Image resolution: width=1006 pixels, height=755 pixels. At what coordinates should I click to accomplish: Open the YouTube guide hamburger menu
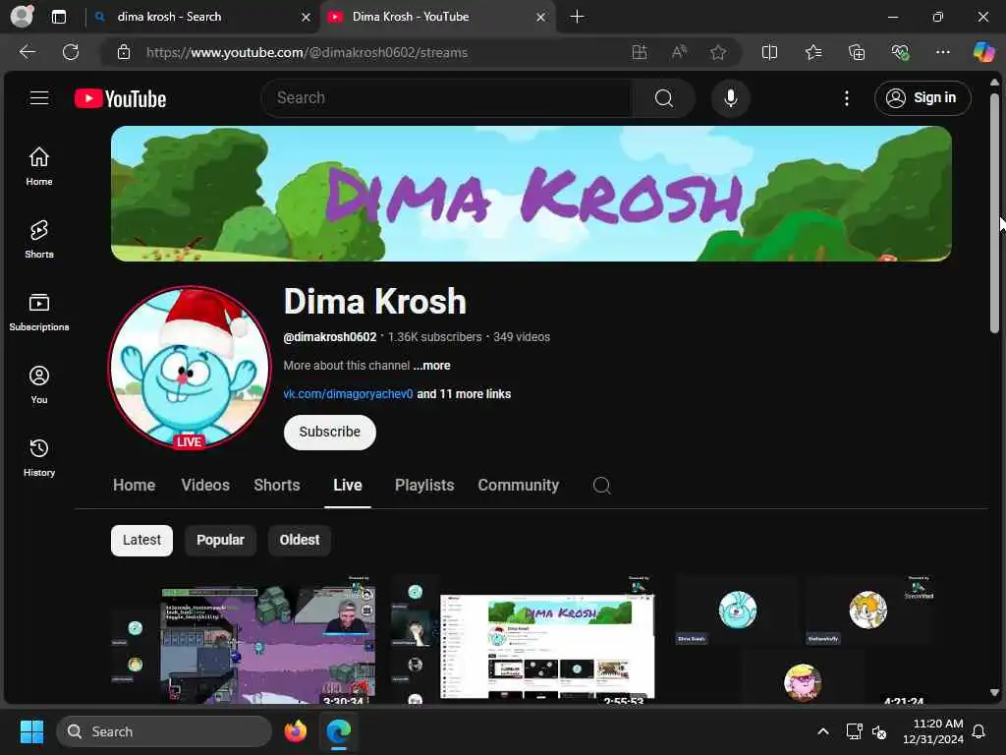(39, 97)
